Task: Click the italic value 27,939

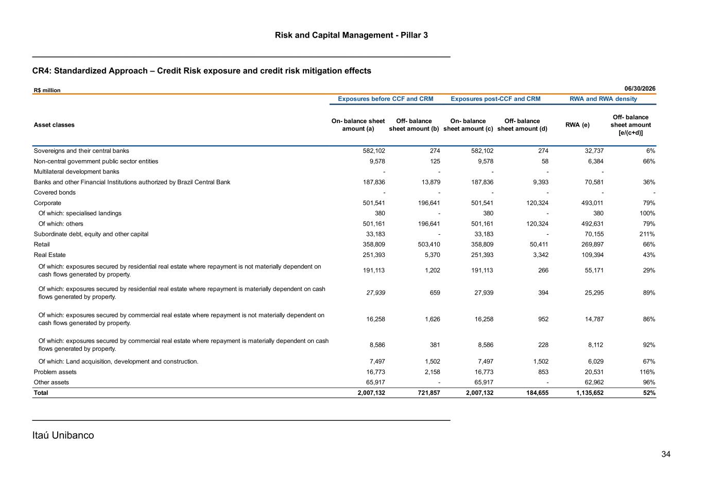Action: (376, 293)
